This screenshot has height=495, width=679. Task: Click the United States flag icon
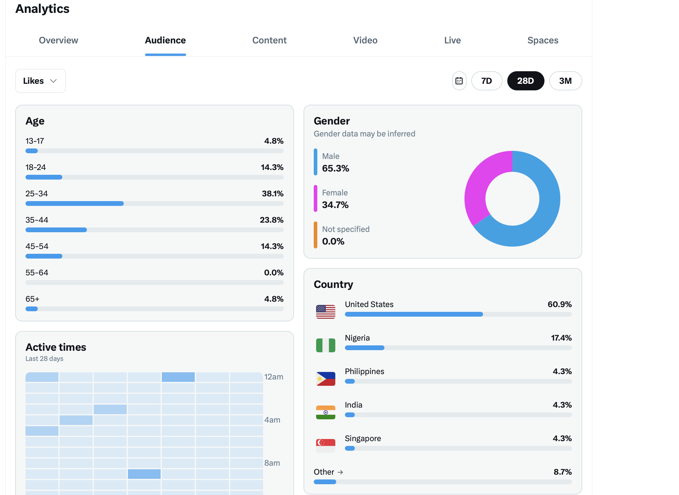325,312
